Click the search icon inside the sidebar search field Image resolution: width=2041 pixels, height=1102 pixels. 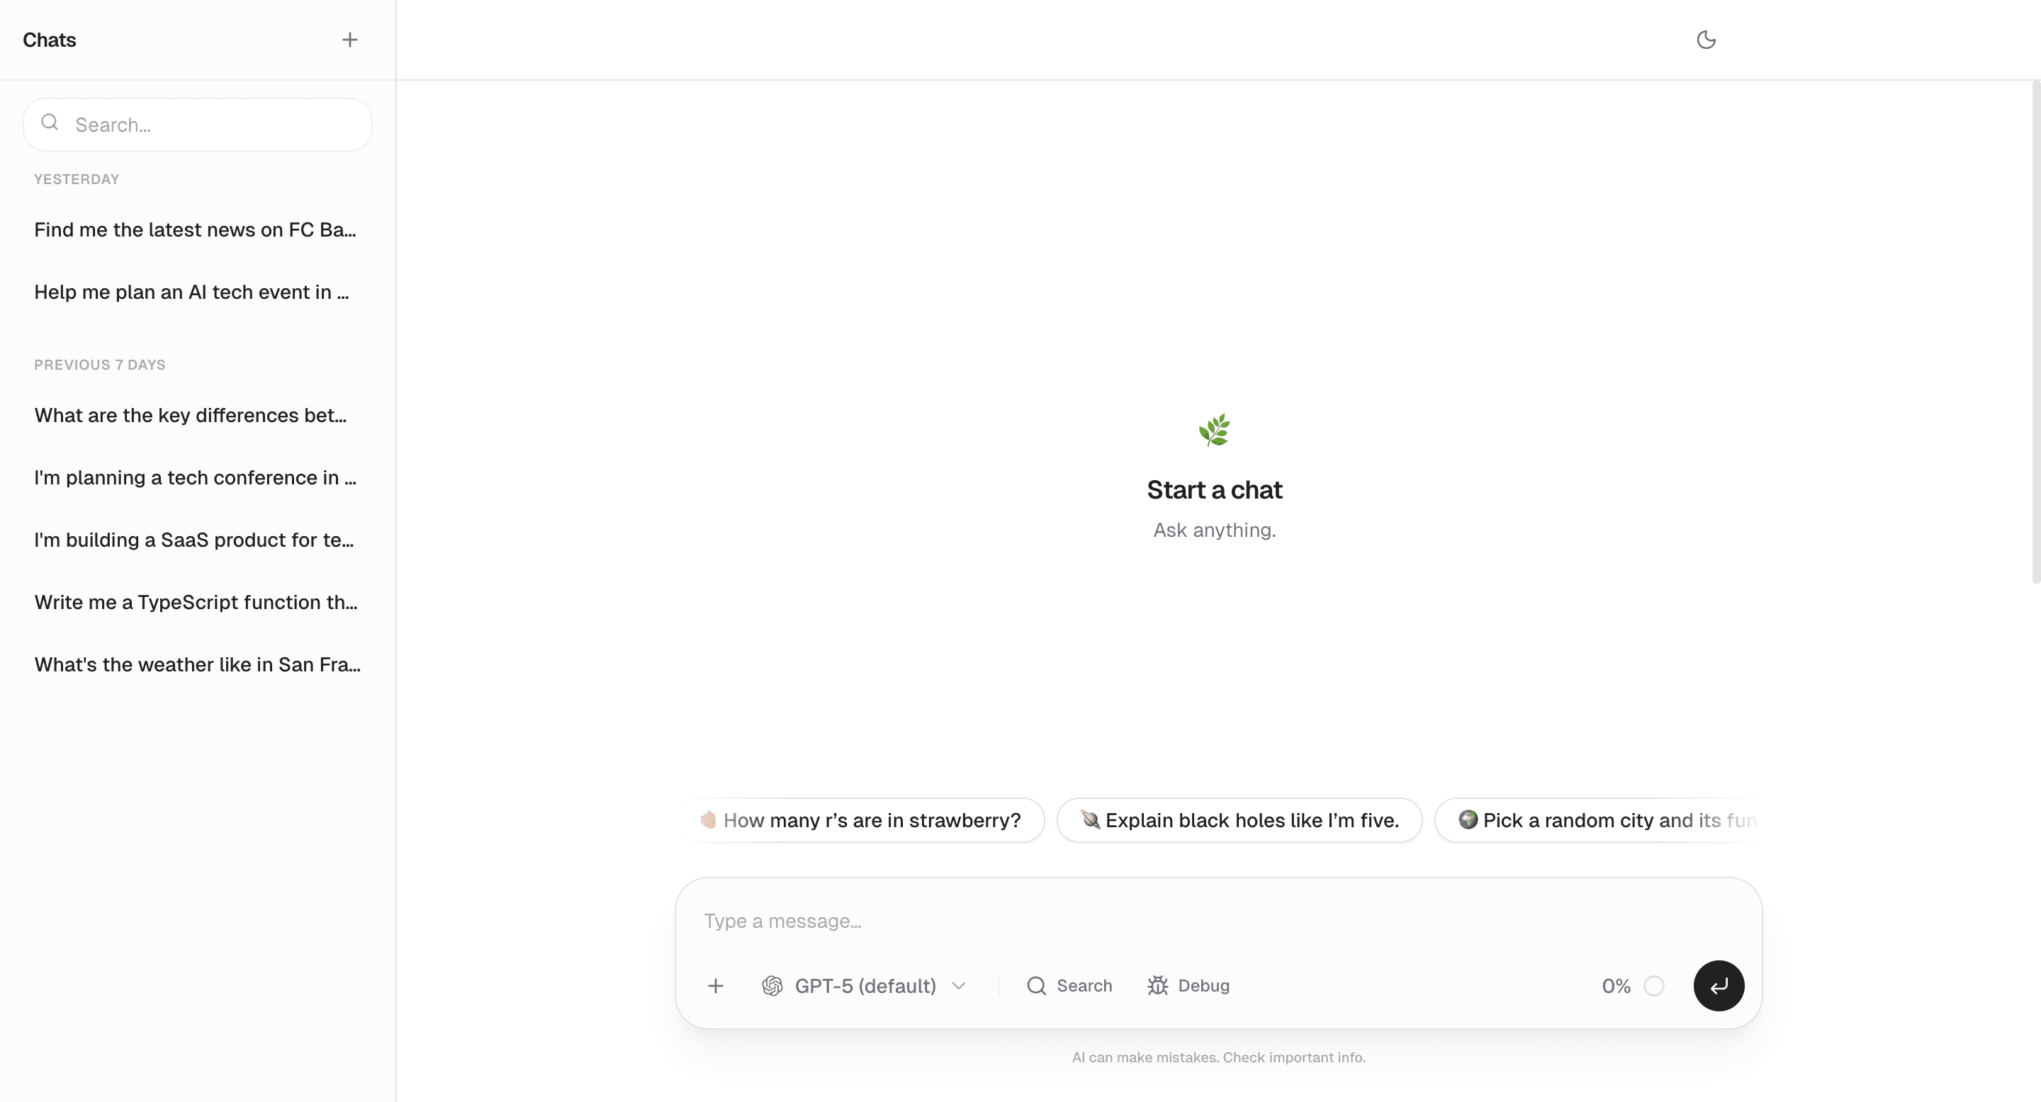click(50, 123)
